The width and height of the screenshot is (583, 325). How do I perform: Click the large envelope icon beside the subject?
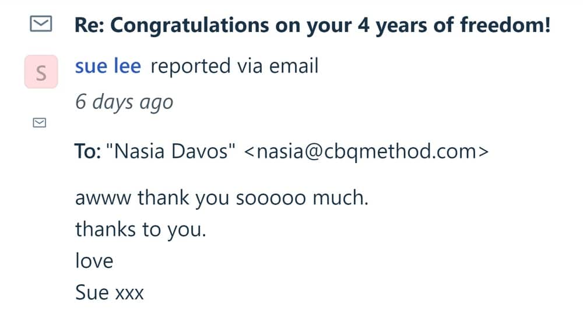click(x=40, y=24)
